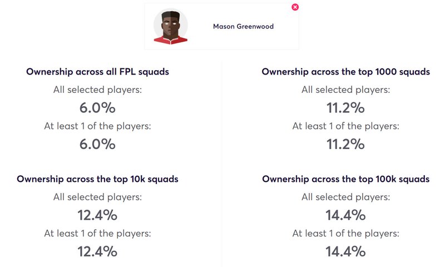The height and width of the screenshot is (267, 445).
Task: Click the 6.0% at least 1 player value
Action: click(97, 144)
